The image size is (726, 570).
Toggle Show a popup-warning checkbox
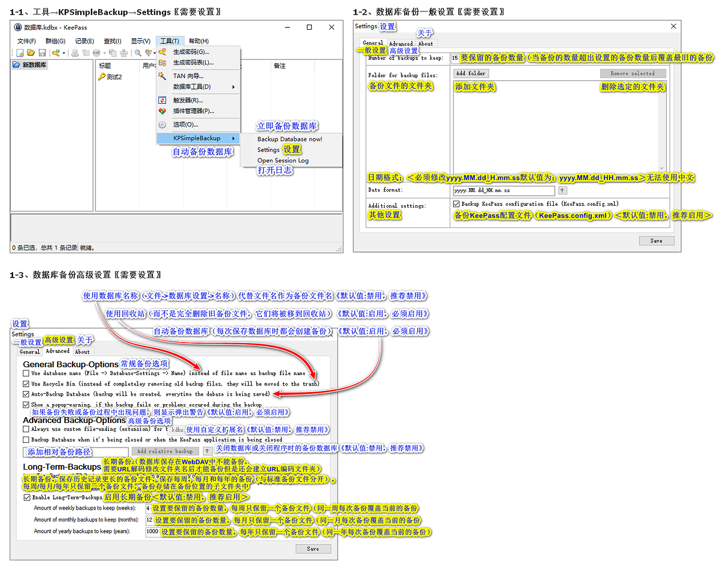pos(26,405)
